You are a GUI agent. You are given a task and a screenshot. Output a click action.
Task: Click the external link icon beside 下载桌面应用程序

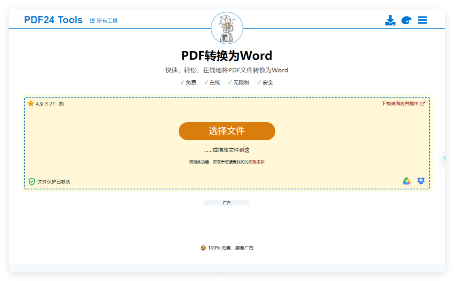[422, 104]
